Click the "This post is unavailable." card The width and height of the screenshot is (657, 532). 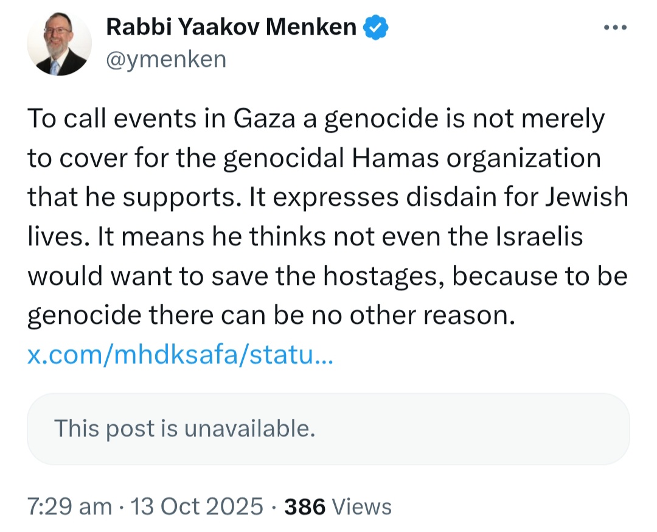[x=328, y=429]
